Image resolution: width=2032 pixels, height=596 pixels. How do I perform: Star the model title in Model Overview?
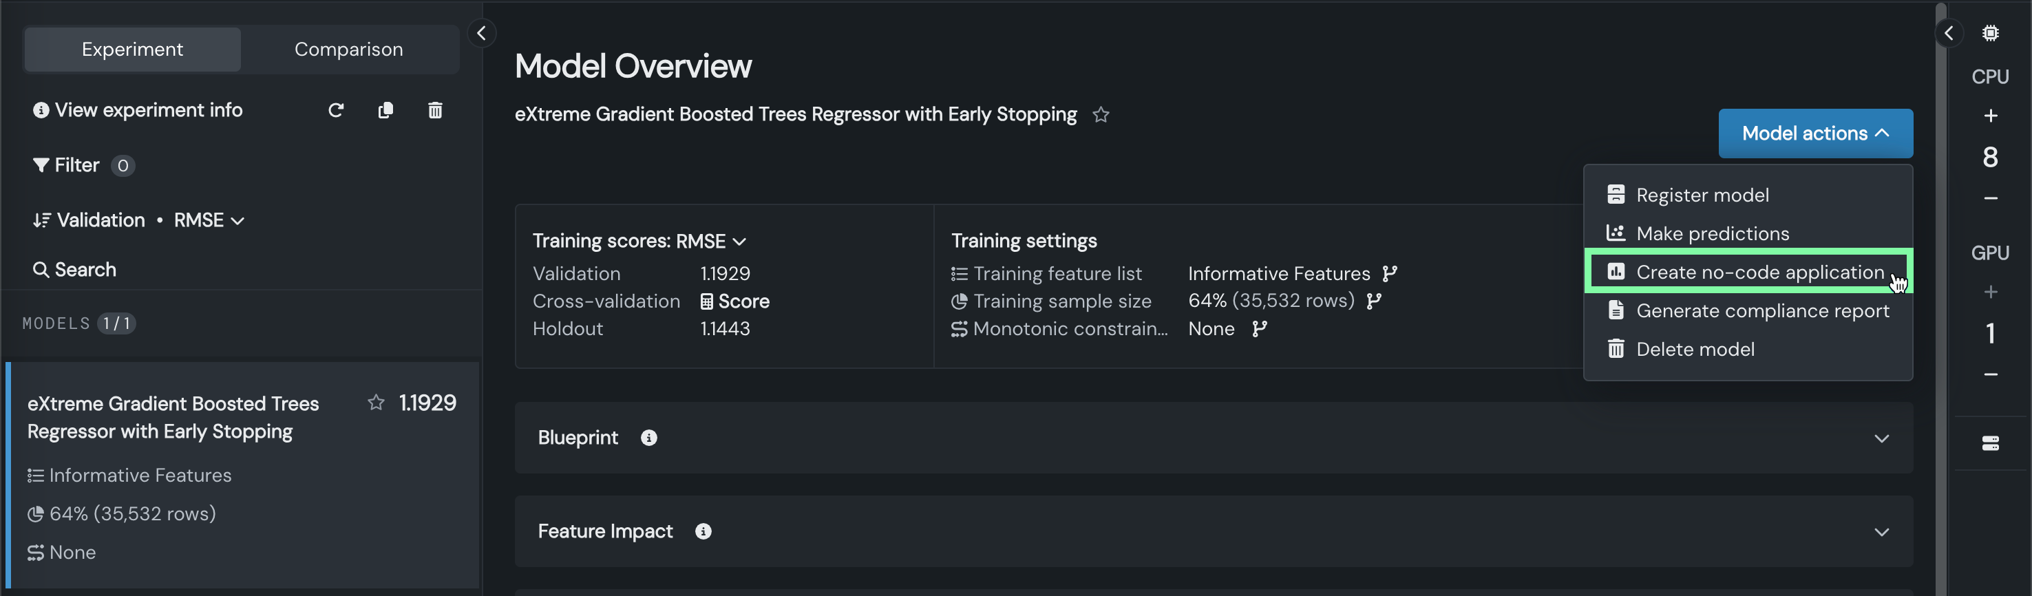tap(1101, 115)
